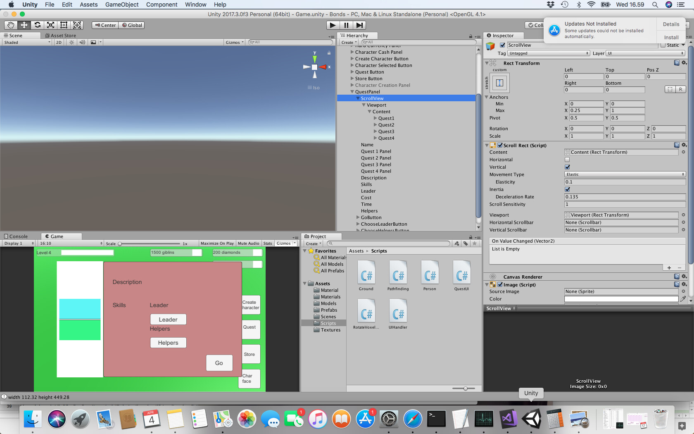Open the Scroll Rect component settings gear
This screenshot has height=434, width=694.
click(684, 145)
